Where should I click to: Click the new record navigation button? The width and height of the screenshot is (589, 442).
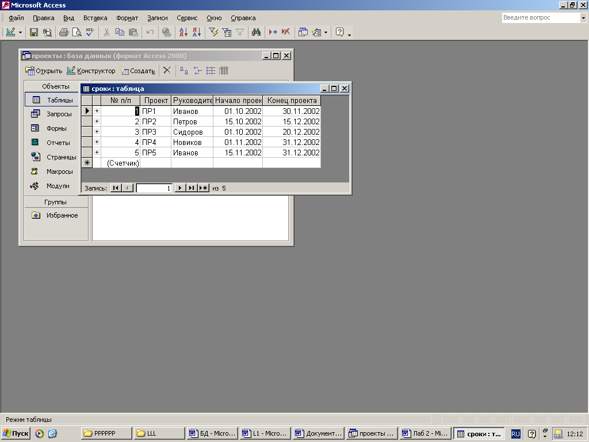(x=203, y=188)
